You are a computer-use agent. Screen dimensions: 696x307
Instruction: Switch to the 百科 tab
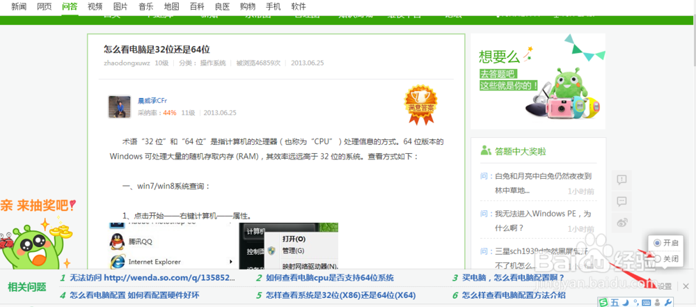197,6
